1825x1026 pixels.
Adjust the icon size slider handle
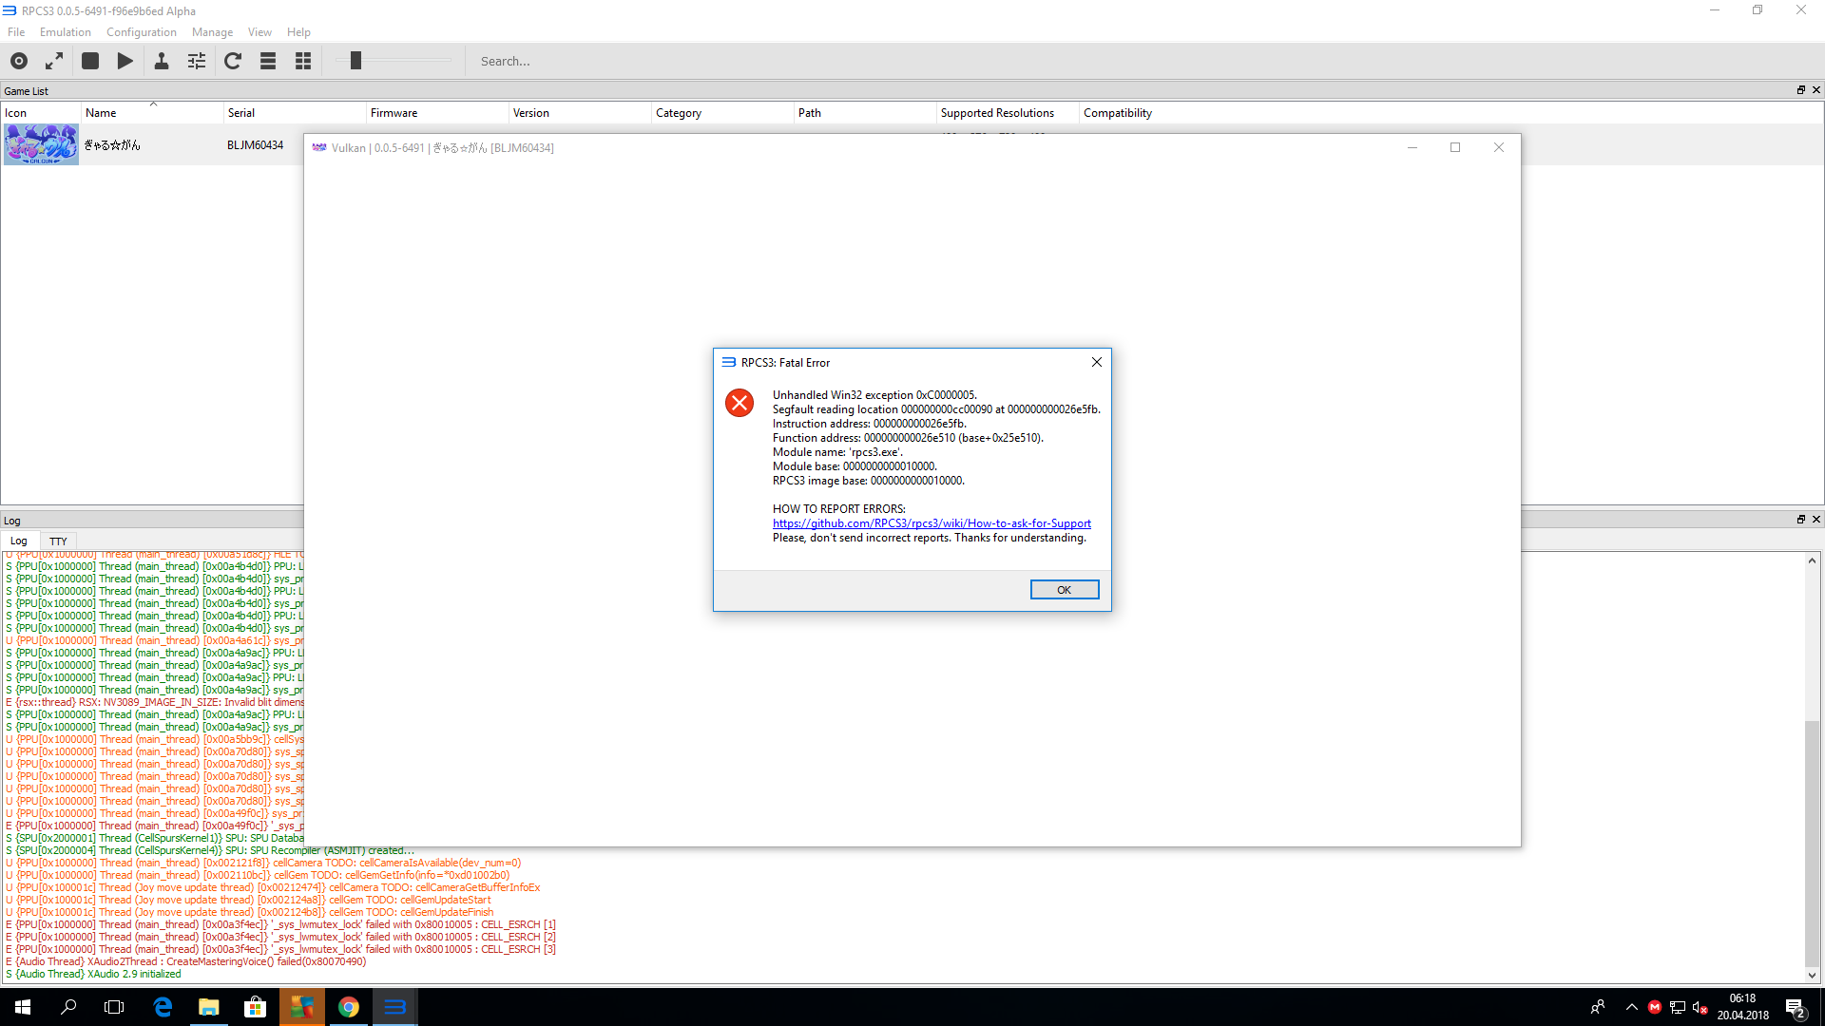(355, 61)
